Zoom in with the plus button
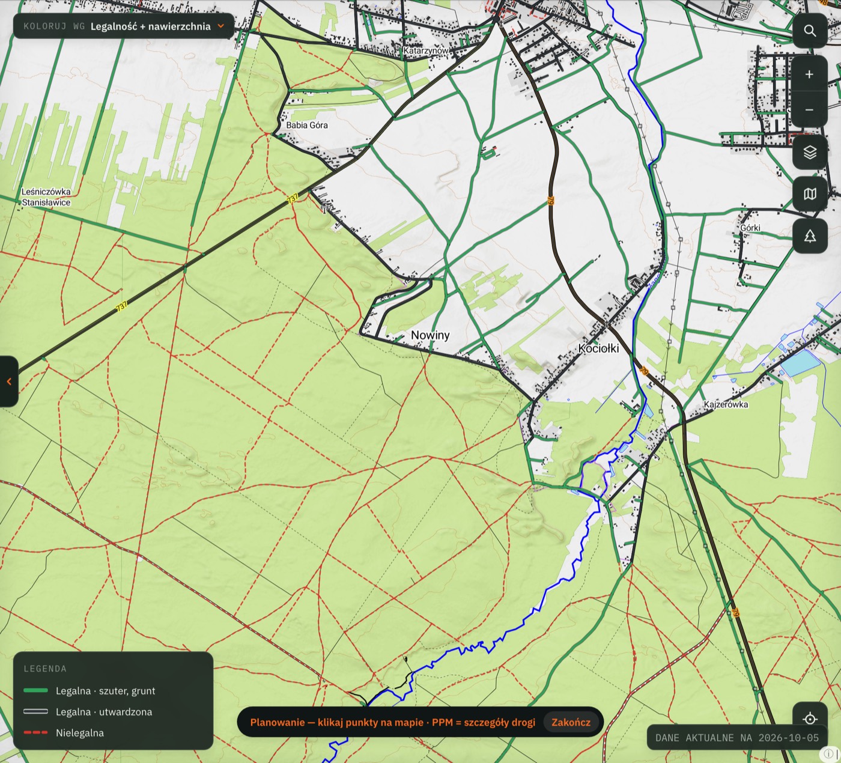The height and width of the screenshot is (763, 841). pos(810,74)
